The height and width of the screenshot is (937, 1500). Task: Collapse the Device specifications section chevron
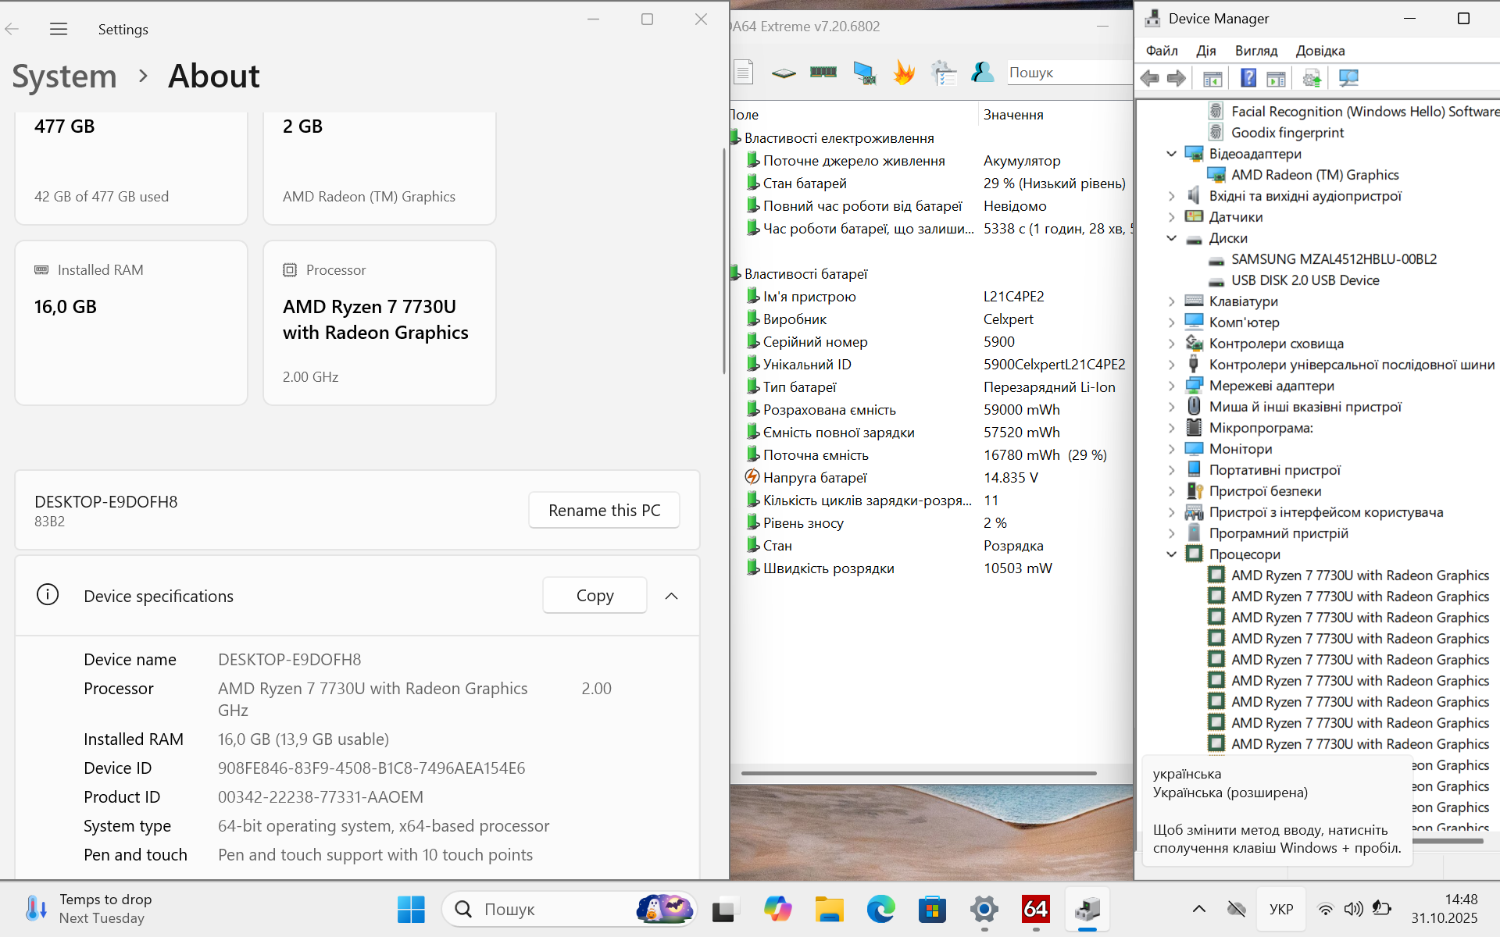pyautogui.click(x=671, y=596)
